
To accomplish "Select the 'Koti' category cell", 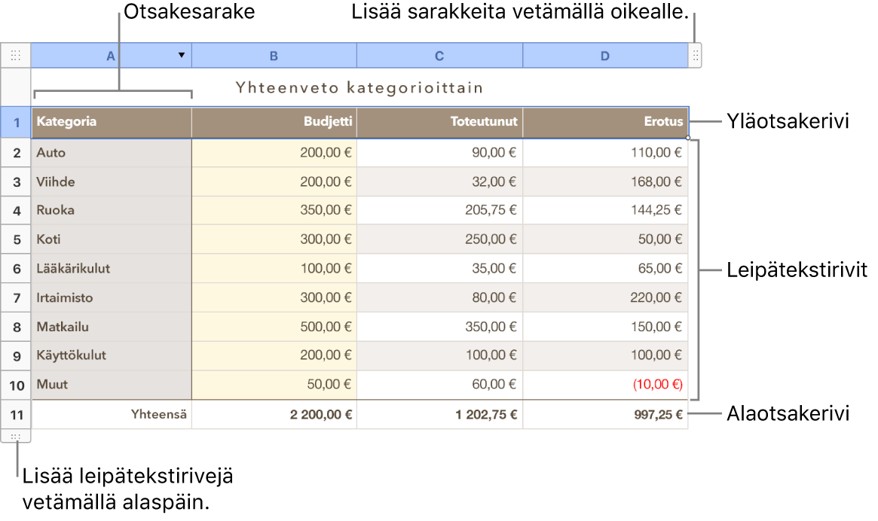I will point(112,239).
